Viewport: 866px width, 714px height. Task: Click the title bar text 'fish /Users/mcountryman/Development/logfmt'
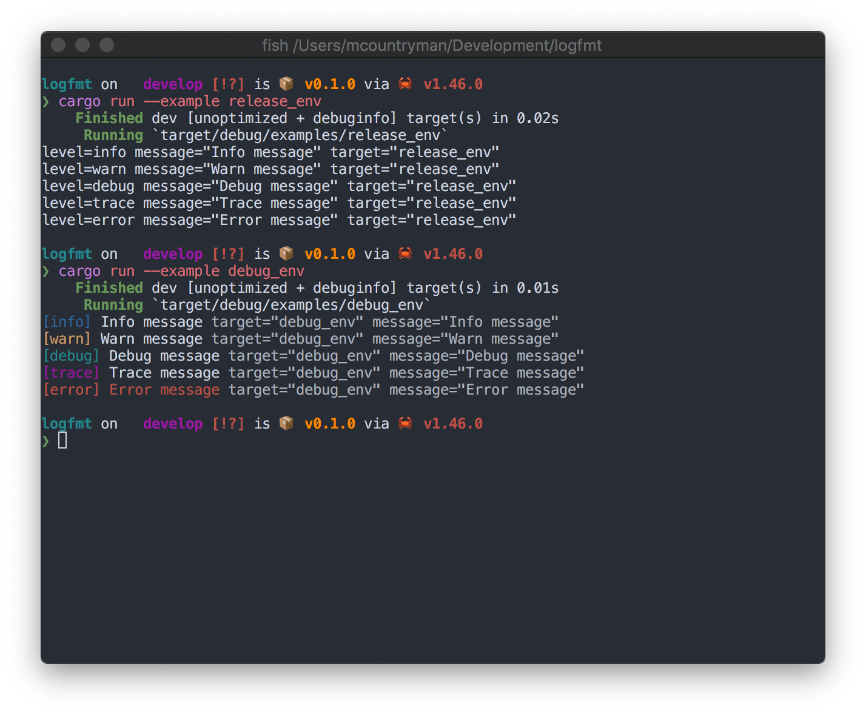(432, 45)
